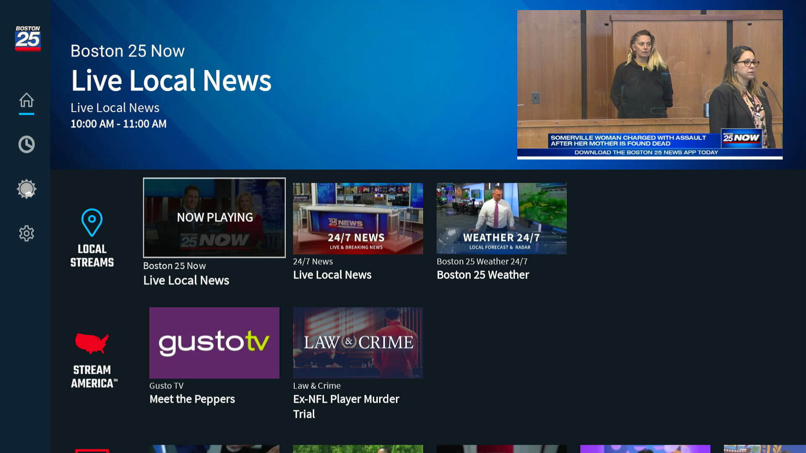Click the red category icon at bottom left
The width and height of the screenshot is (806, 453).
pos(92,450)
